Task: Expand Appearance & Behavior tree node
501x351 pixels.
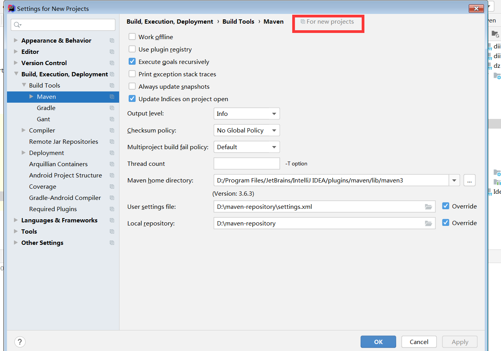Action: pos(16,40)
